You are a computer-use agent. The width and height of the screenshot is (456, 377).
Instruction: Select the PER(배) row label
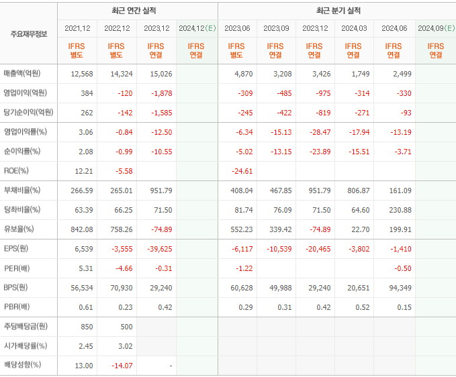(x=17, y=268)
